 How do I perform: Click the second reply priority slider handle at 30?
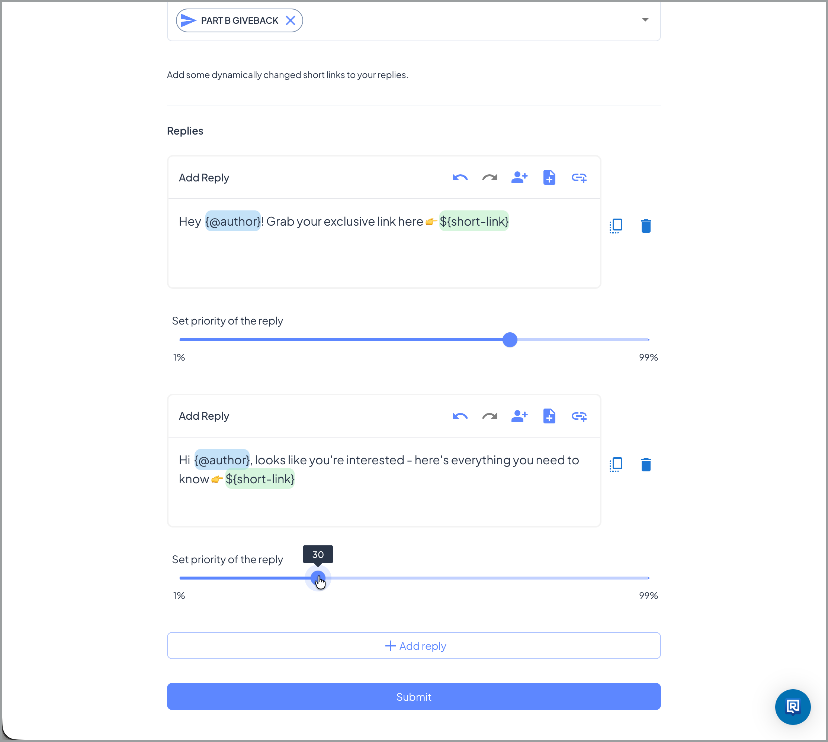click(x=318, y=578)
